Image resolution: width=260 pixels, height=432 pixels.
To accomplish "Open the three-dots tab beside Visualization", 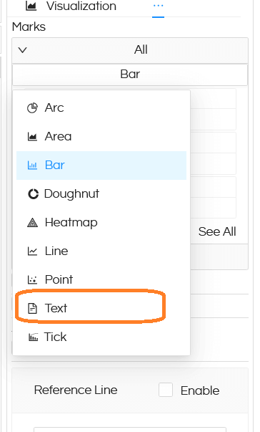I will (158, 6).
